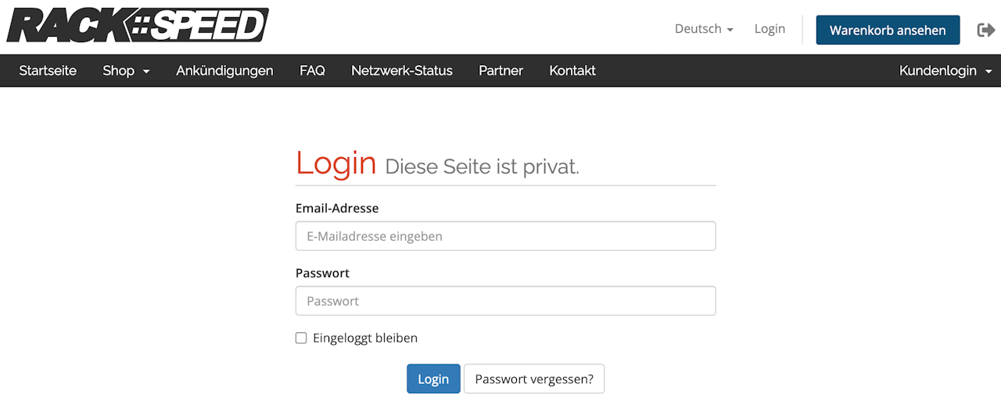Click the RackSpeed logo
This screenshot has width=1001, height=405.
[x=138, y=25]
